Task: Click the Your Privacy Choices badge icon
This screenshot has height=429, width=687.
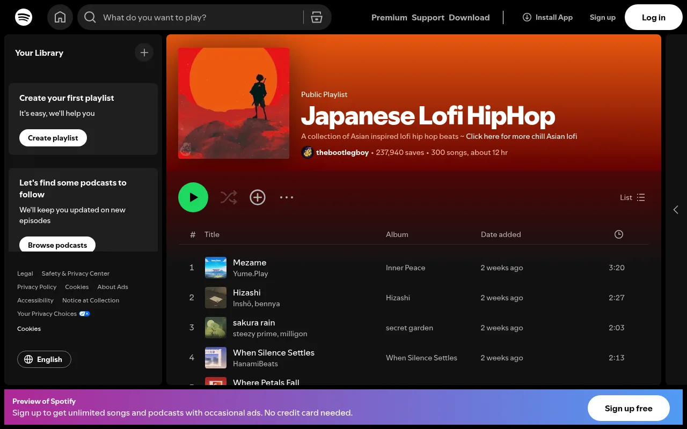Action: 85,314
